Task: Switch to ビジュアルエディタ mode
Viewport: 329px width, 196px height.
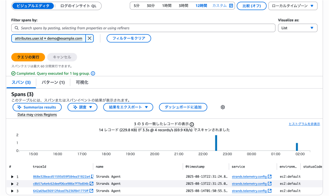Action: tap(33, 6)
